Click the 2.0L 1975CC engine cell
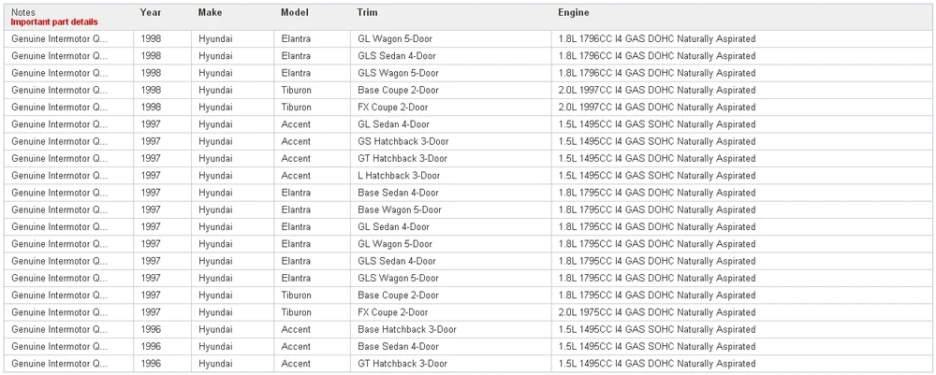This screenshot has height=375, width=936. (657, 312)
